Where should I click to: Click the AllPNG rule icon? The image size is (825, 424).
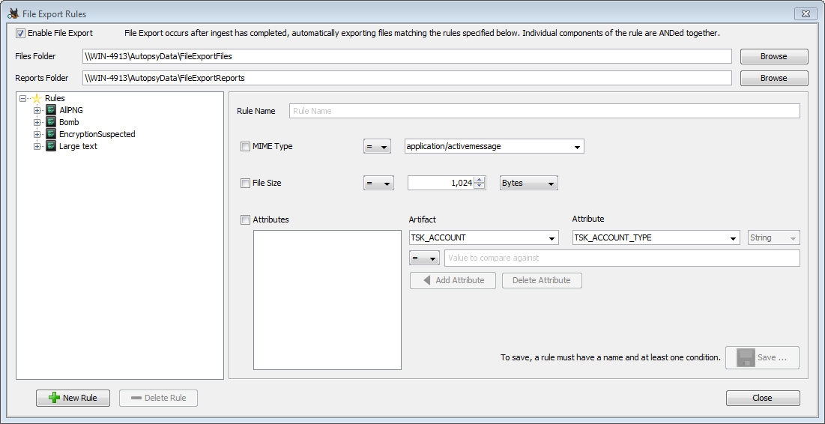pos(51,110)
